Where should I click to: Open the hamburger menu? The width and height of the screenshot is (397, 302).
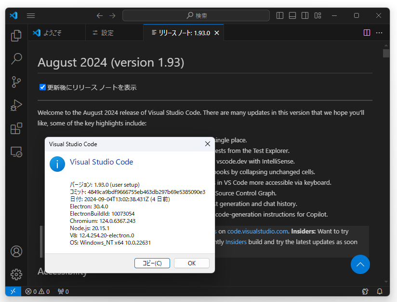(31, 15)
